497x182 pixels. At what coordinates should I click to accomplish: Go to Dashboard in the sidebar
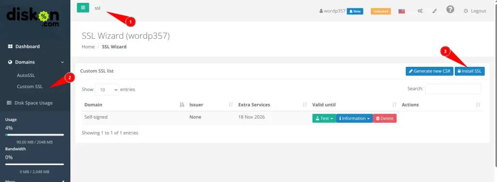[x=24, y=46]
